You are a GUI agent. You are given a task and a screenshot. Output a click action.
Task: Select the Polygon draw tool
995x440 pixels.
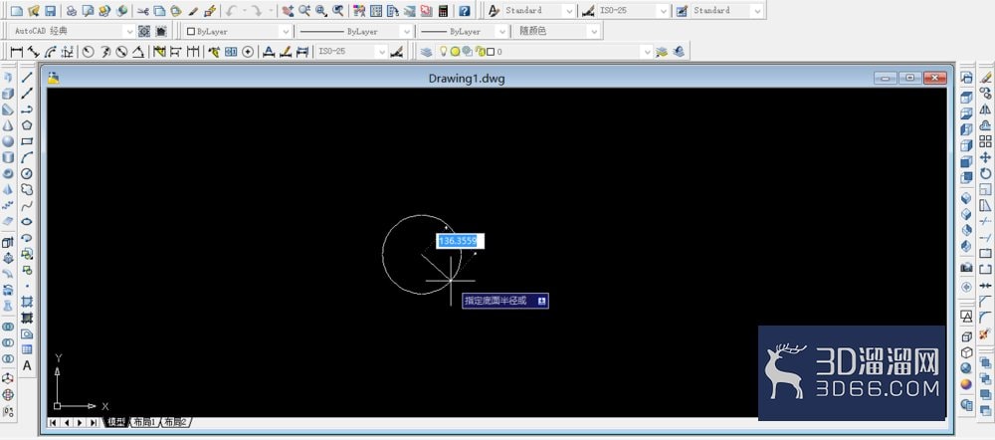pyautogui.click(x=27, y=125)
